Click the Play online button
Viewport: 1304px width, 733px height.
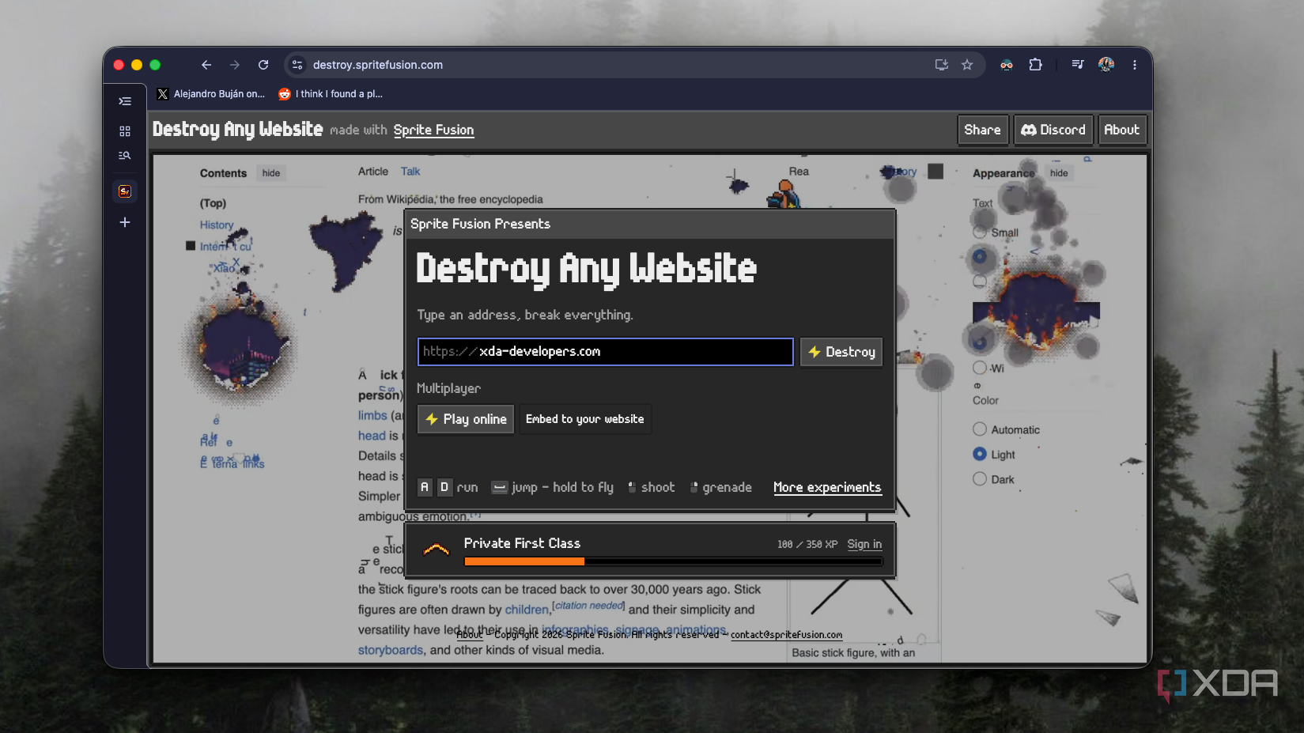466,419
